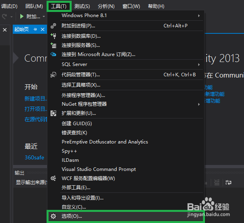
Task: Select 创建 GUID(G) menu item
Action: [x=126, y=124]
